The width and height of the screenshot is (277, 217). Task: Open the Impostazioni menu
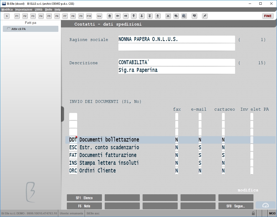[x=24, y=9]
